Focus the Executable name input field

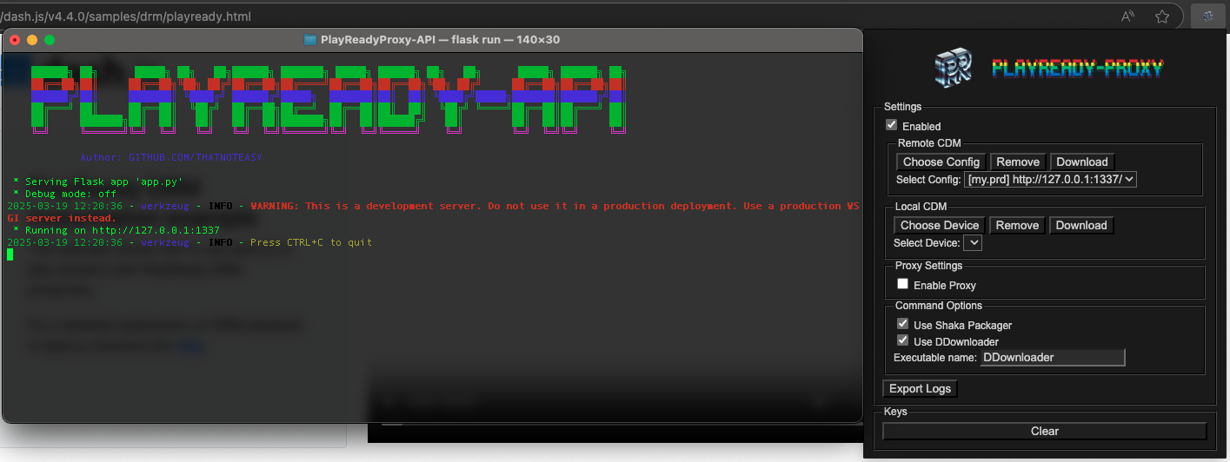(x=1052, y=357)
